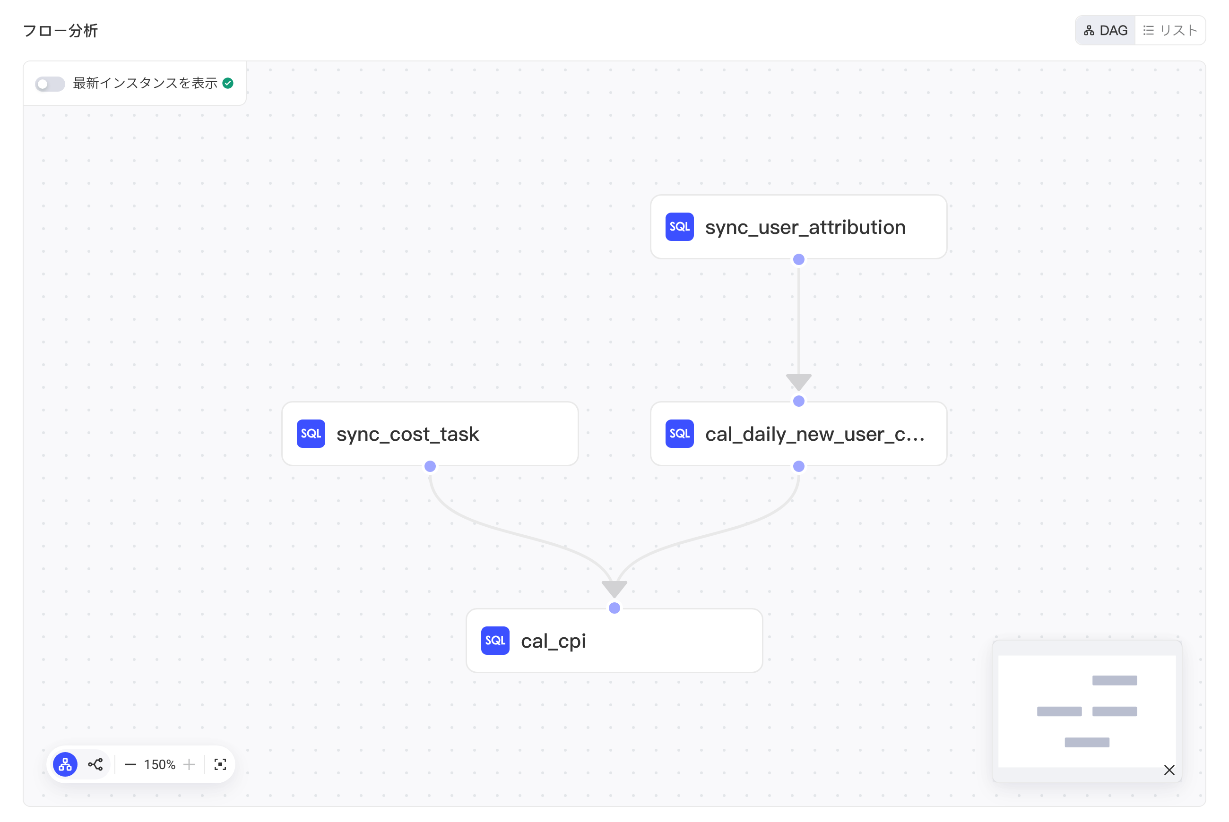Select the sync_cost_task node
Screen dimensions: 1229x822
430,434
